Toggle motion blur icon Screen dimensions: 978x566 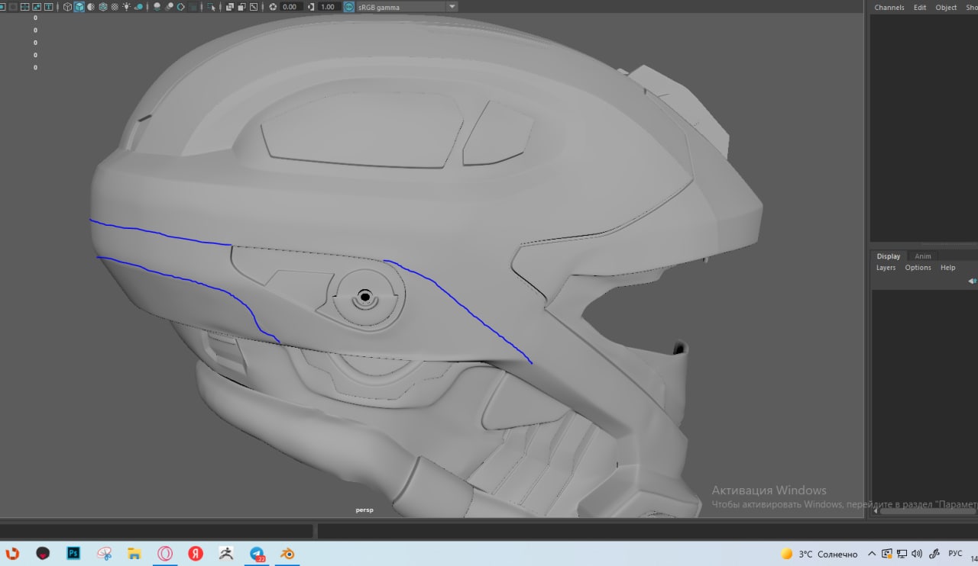coord(169,7)
